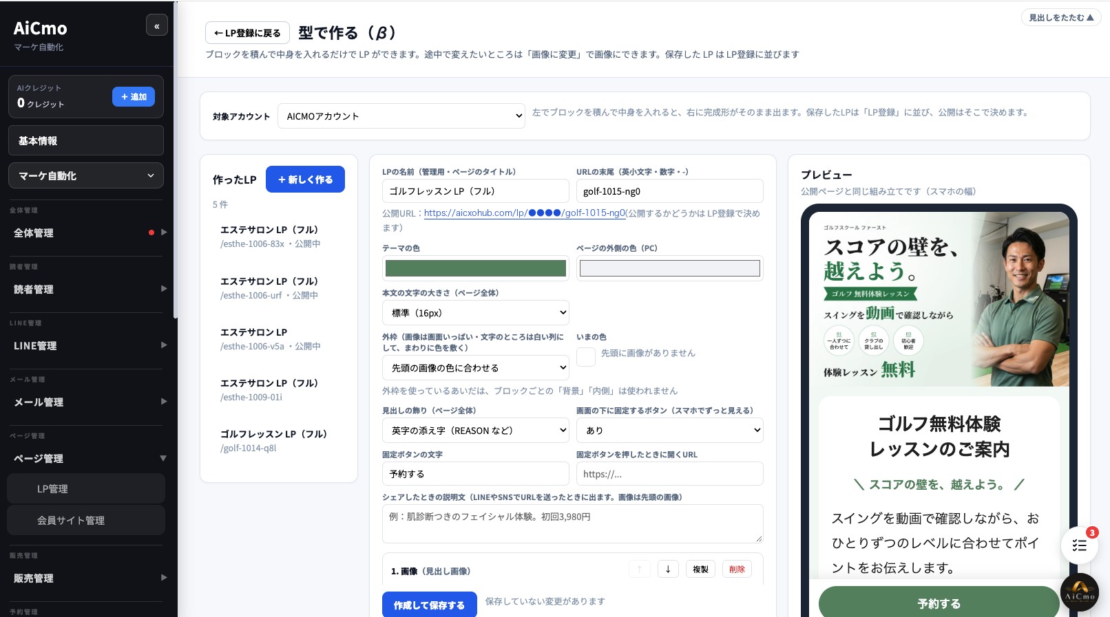Collapse the ページ管理 sidebar section
Viewport: 1110px width, 617px height.
coord(86,458)
